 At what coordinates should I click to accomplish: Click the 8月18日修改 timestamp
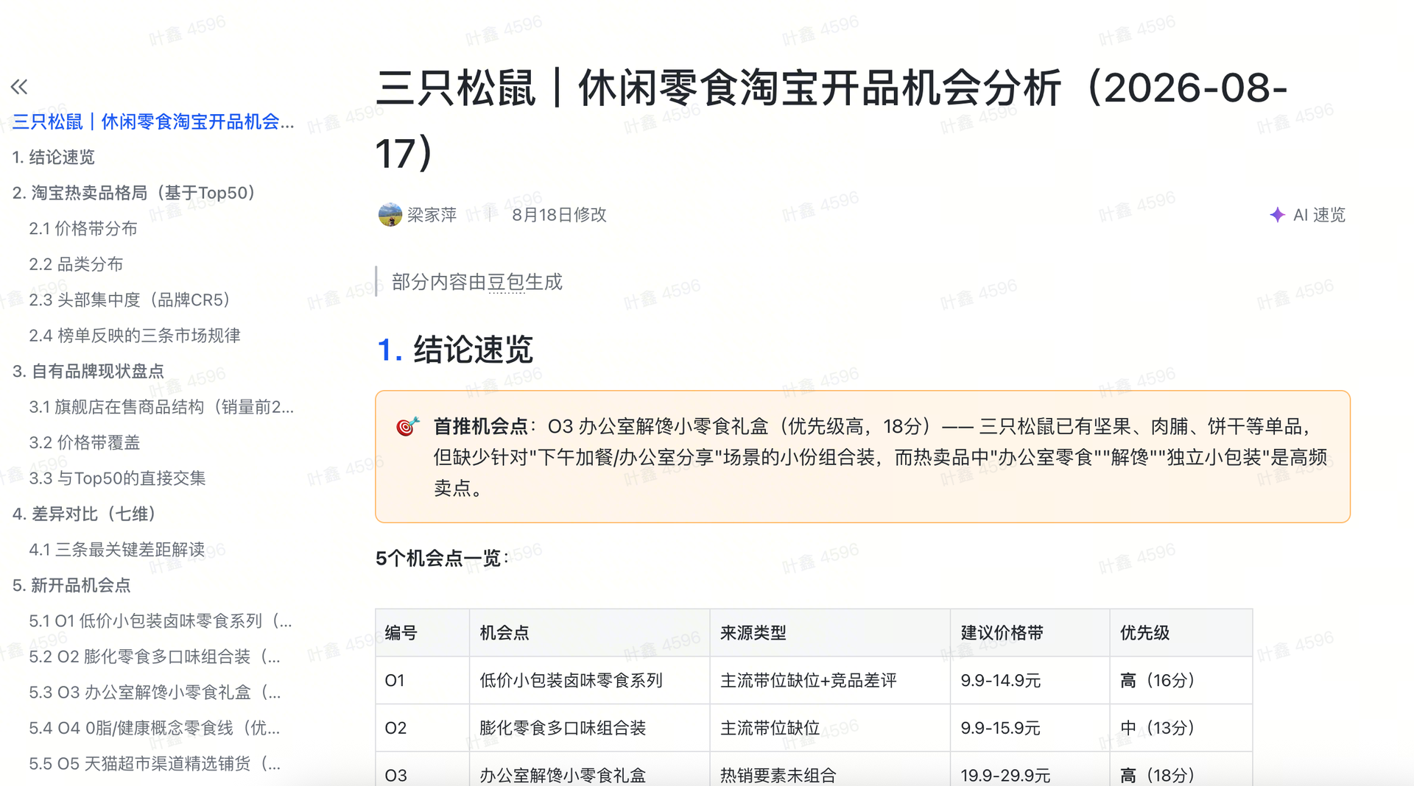point(559,215)
